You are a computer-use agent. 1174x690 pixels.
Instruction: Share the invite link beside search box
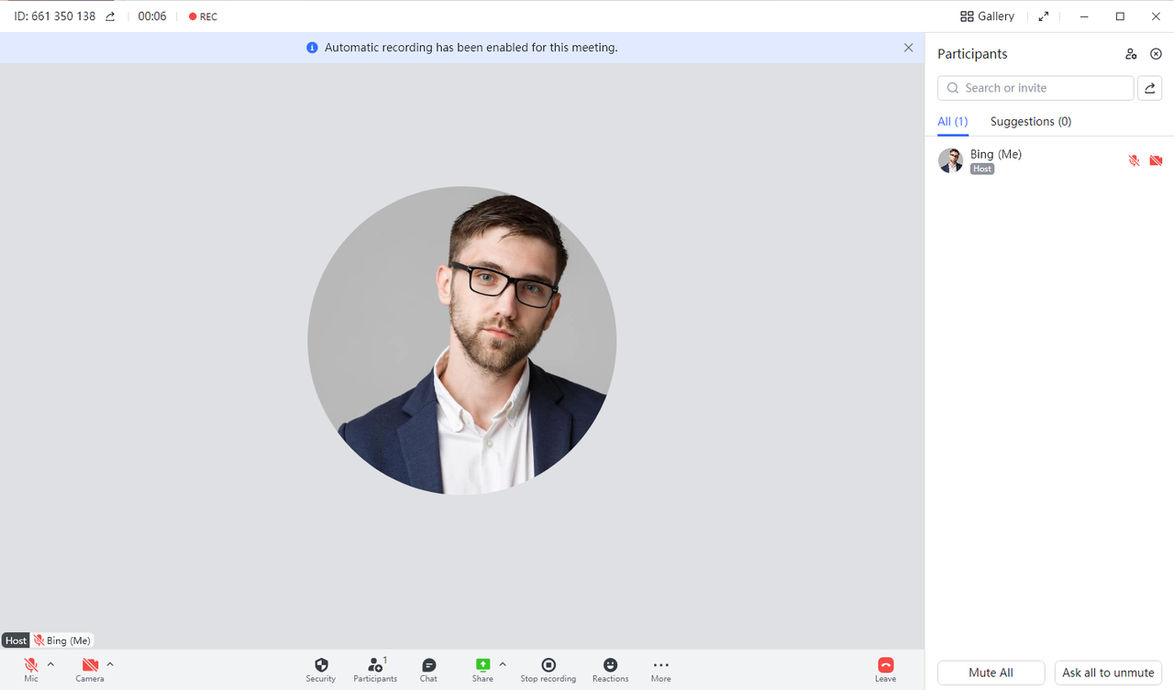(x=1149, y=88)
